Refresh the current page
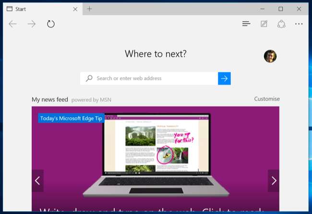The image size is (312, 214). [51, 24]
